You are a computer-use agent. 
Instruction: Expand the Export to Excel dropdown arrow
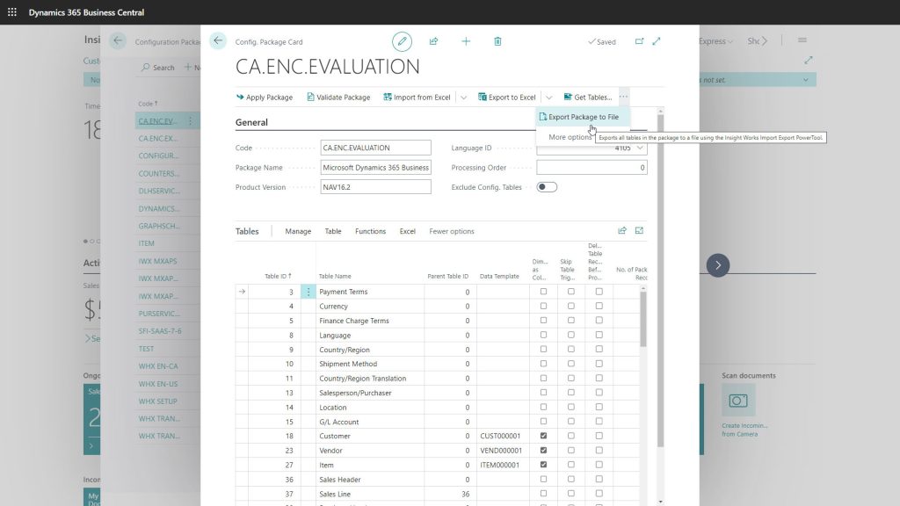click(x=548, y=97)
